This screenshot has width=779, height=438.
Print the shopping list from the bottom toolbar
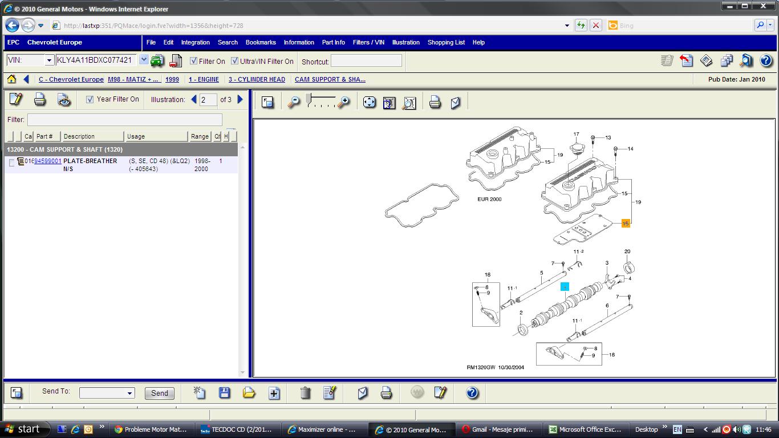click(386, 392)
